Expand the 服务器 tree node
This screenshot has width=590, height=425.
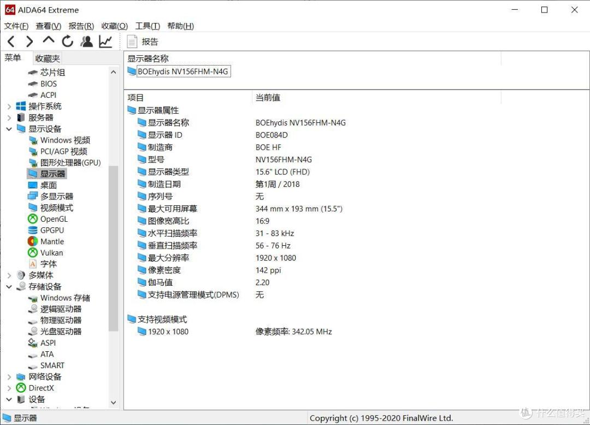point(9,117)
